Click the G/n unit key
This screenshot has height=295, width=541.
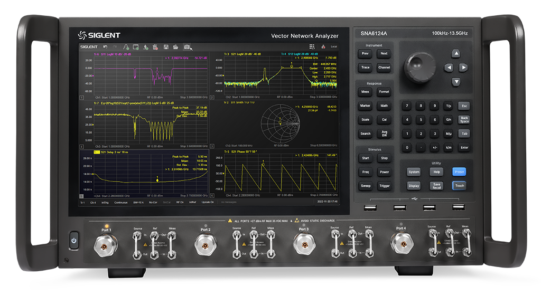449,120
